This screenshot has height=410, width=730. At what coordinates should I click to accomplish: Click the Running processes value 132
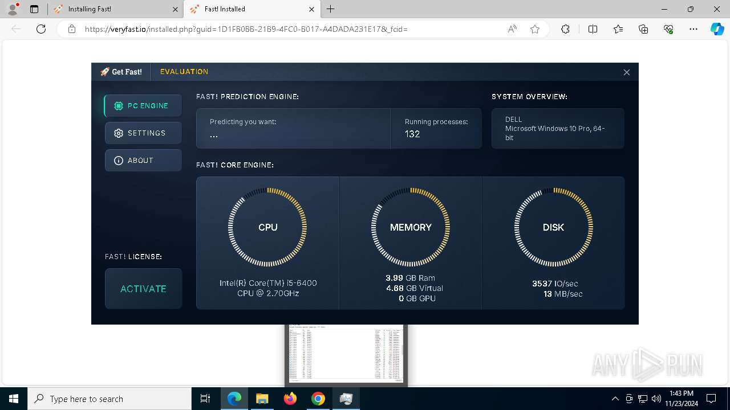[412, 134]
